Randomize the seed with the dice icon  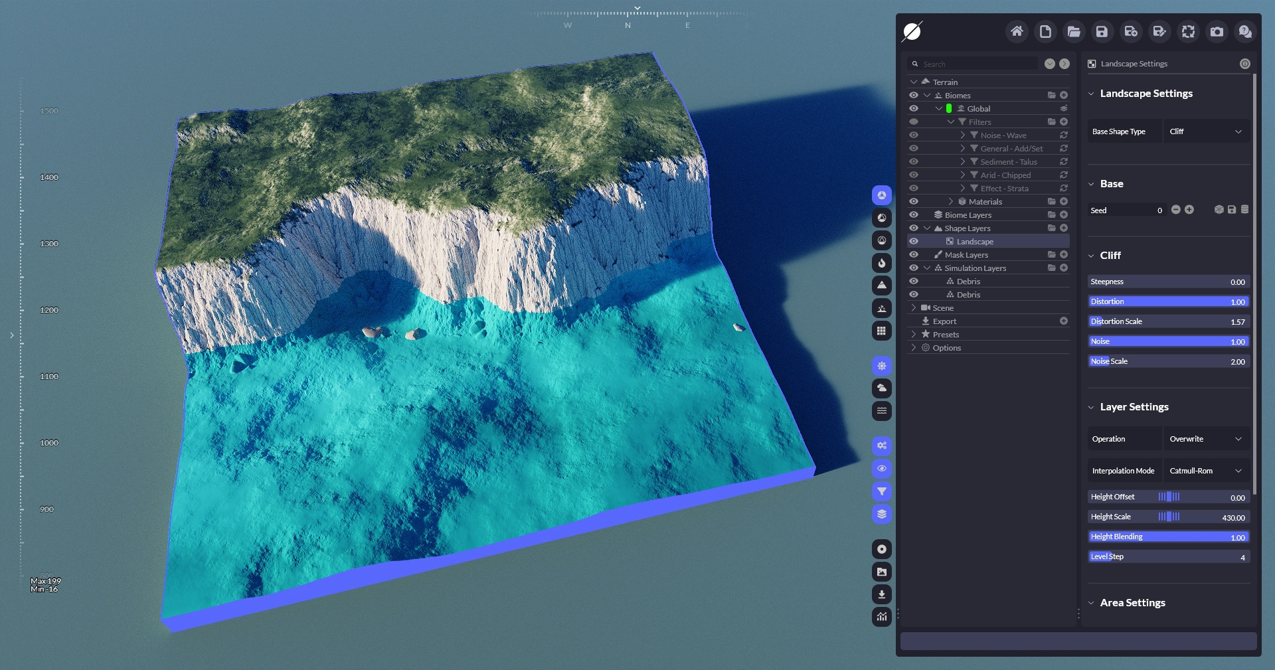[1219, 210]
